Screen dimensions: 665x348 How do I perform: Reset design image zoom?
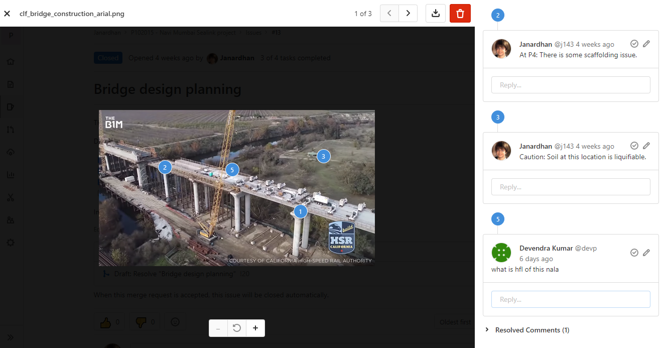click(x=237, y=328)
